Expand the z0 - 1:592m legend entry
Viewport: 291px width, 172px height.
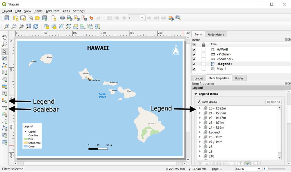pos(200,108)
